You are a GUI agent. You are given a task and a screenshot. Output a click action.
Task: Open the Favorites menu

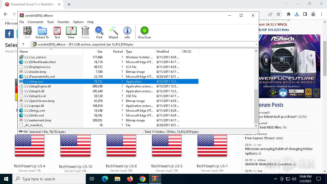point(63,22)
